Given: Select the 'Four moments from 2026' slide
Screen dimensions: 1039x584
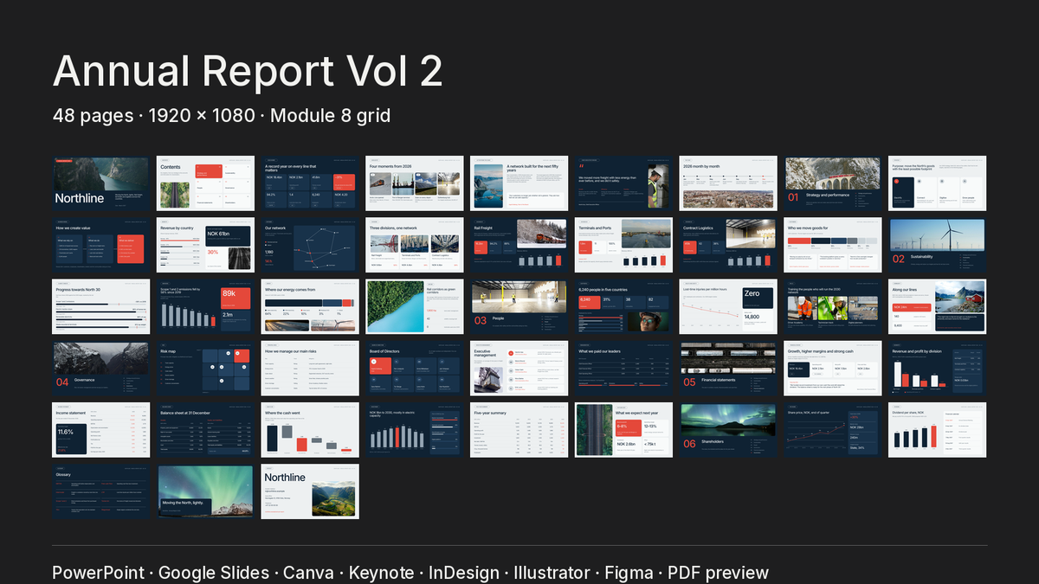Looking at the screenshot, I should point(415,183).
